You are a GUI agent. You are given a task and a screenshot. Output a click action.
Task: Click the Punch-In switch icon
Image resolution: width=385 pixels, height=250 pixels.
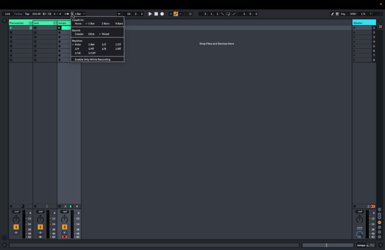(x=222, y=14)
